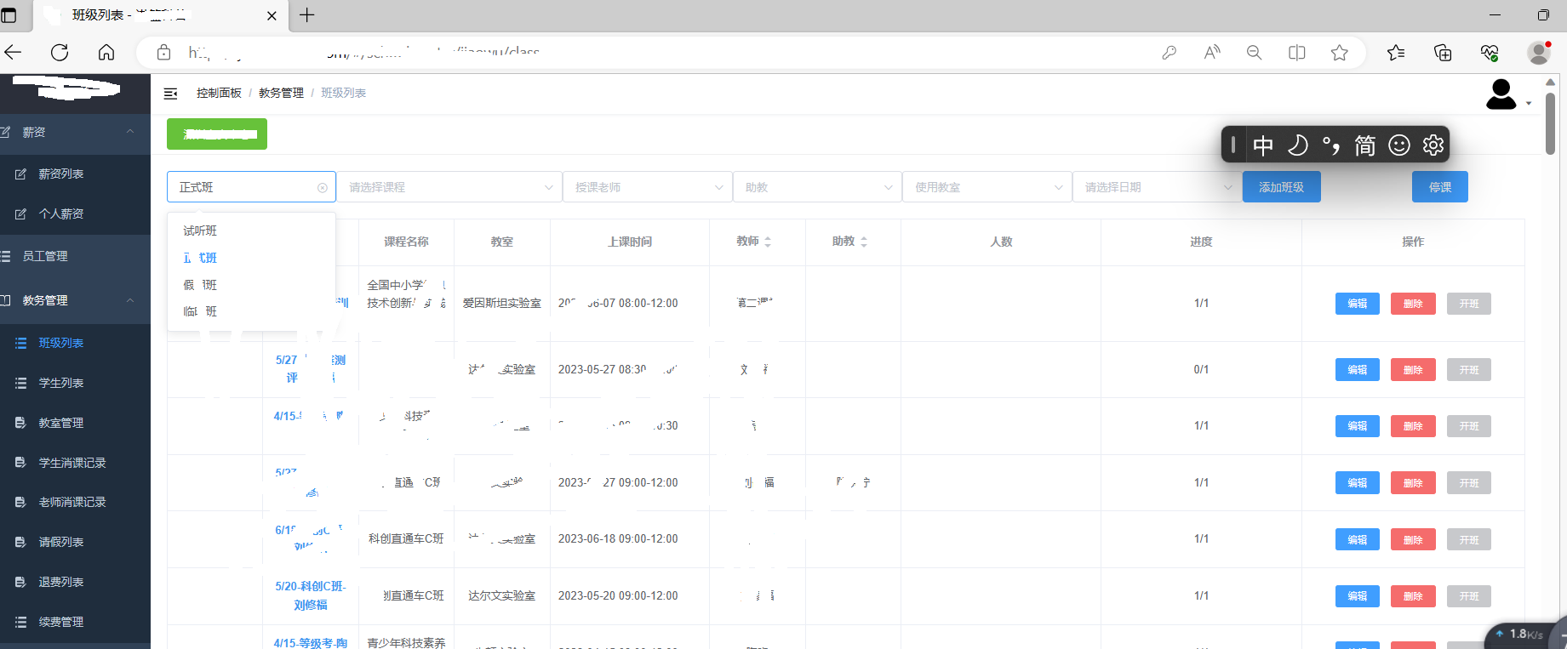Screen dimensions: 1567x649
Task: Open 个人薪资 in sidebar
Action: pos(75,213)
